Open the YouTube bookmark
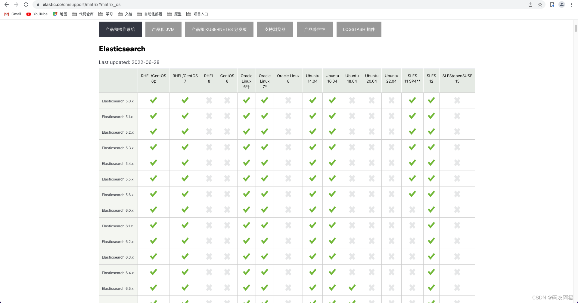This screenshot has width=578, height=303. (x=37, y=14)
